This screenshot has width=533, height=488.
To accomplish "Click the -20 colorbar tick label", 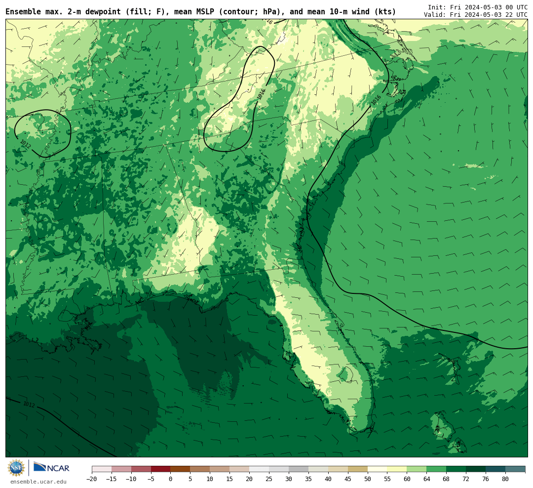I will 92,479.
